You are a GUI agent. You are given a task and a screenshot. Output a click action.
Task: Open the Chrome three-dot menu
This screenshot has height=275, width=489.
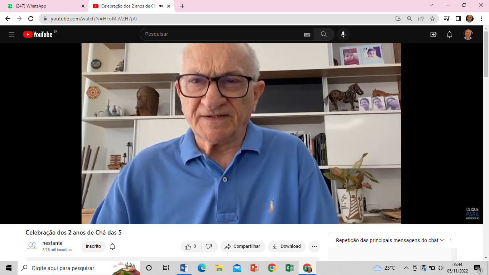(481, 19)
